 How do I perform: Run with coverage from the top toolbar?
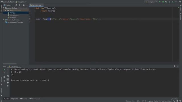tap(166, 2)
